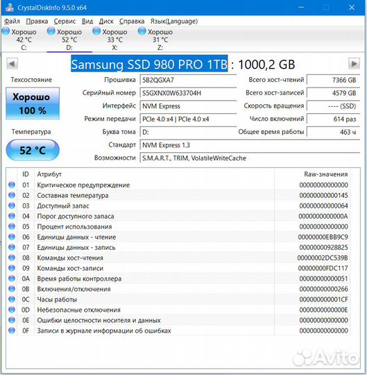Click status orb for attribute 0C power-on hours
Screen dimensions: 367x375
tap(12, 299)
